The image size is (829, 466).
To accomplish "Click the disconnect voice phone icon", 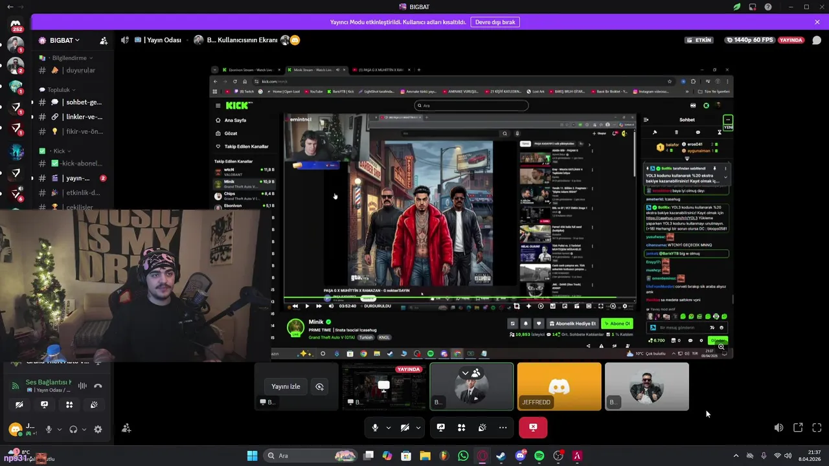I will coord(98,386).
